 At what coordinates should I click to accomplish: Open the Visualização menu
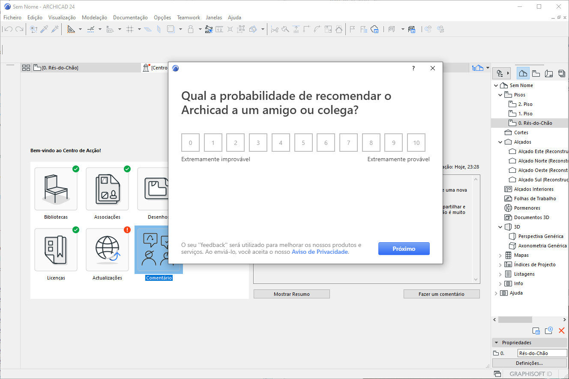(62, 18)
